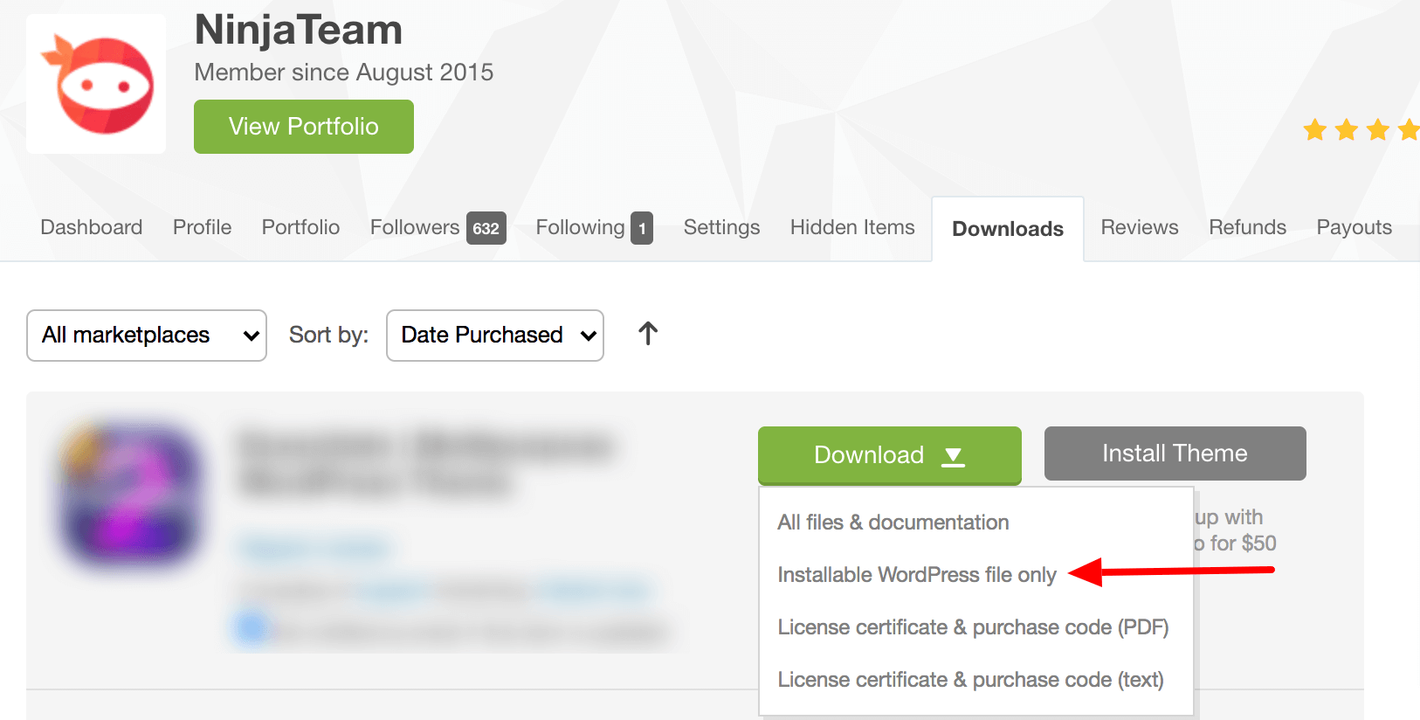Image resolution: width=1420 pixels, height=720 pixels.
Task: Open the Following tab
Action: click(581, 227)
